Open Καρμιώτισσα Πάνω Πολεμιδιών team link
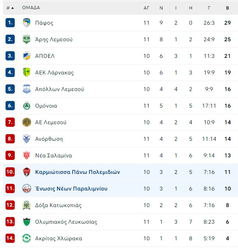The image size is (238, 248). coord(78,172)
